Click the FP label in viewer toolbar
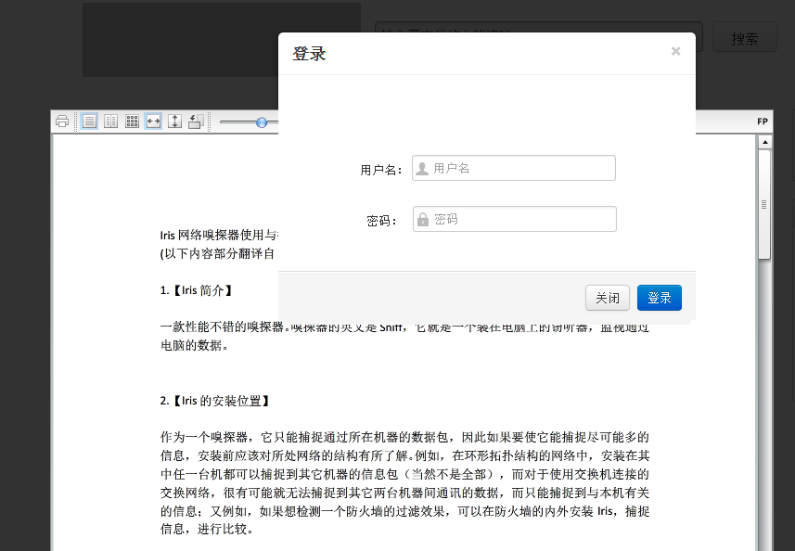The height and width of the screenshot is (551, 795). (x=763, y=122)
